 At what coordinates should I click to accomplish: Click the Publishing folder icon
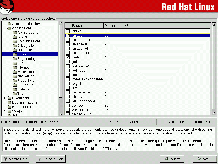point(15,85)
